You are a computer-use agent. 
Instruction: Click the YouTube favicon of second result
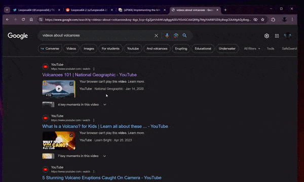pyautogui.click(x=46, y=118)
